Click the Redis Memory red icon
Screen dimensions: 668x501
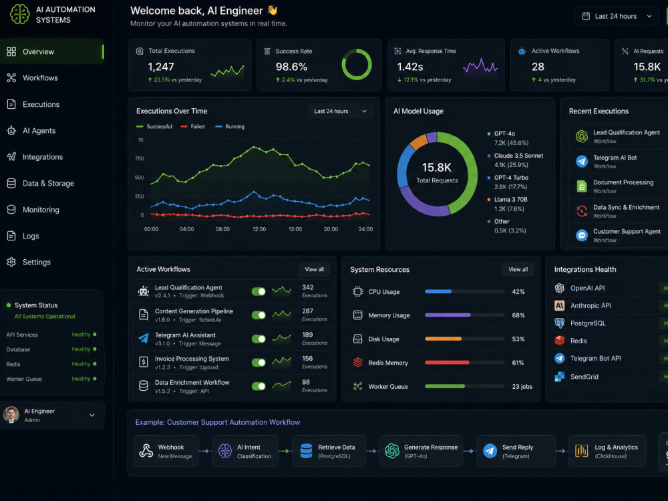point(358,363)
